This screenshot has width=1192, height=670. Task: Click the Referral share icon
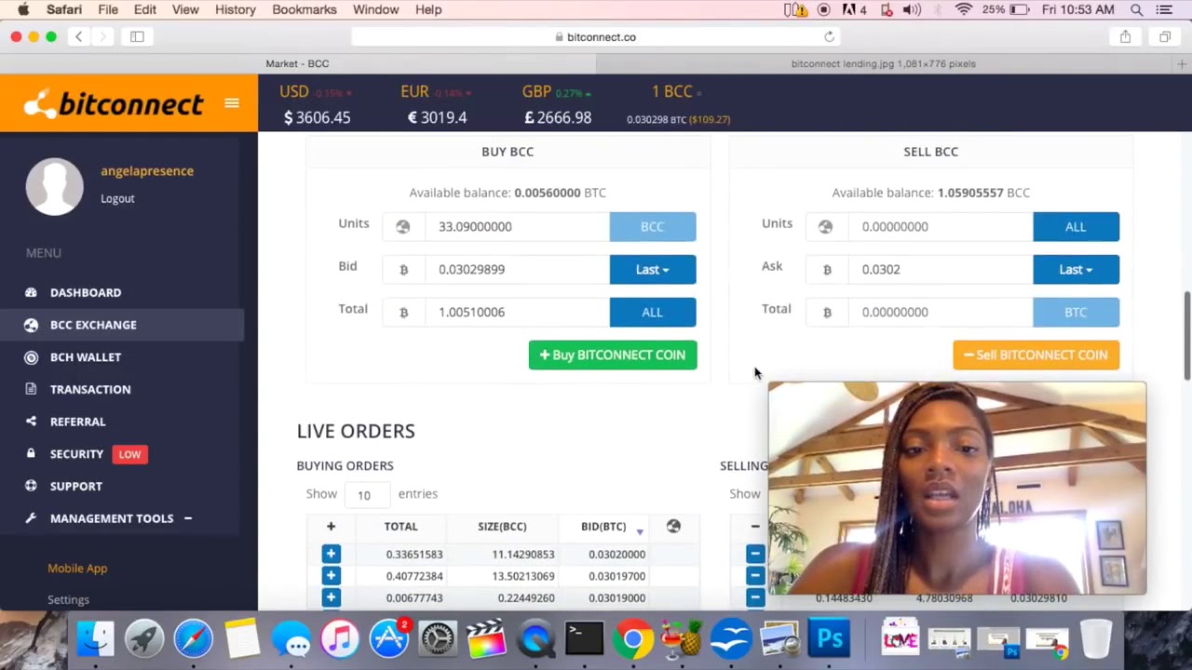(31, 422)
